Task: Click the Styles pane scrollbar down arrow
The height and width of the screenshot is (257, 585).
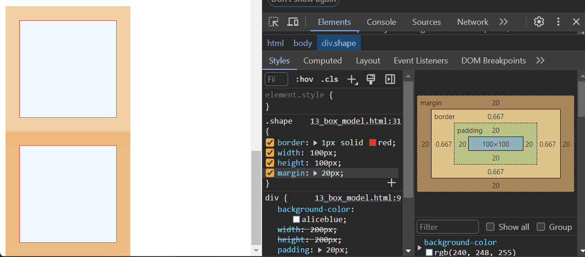Action: [408, 251]
